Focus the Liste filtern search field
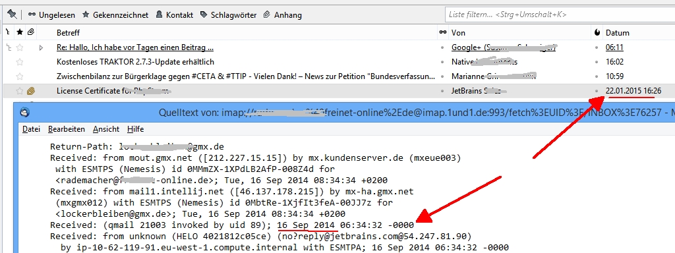The image size is (675, 253). [560, 14]
